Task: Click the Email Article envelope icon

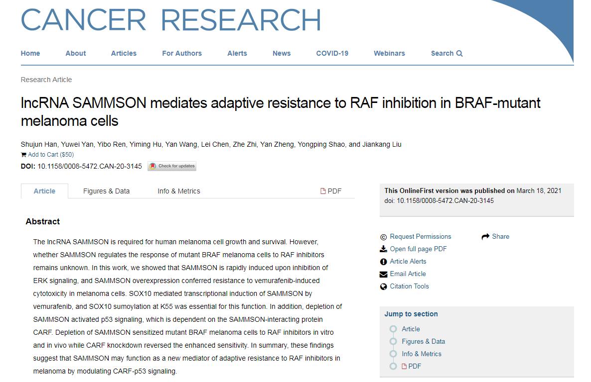Action: click(x=383, y=275)
